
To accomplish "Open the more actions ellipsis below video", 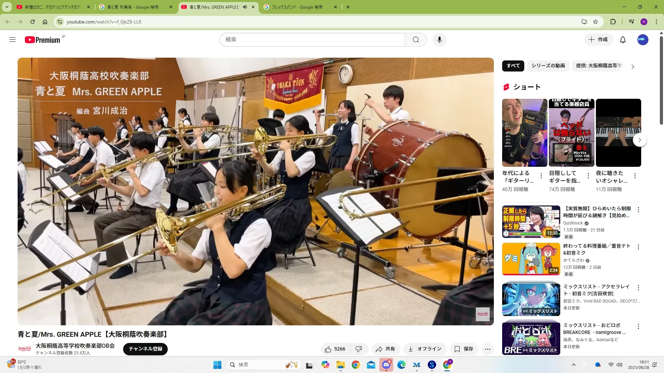I will (487, 349).
